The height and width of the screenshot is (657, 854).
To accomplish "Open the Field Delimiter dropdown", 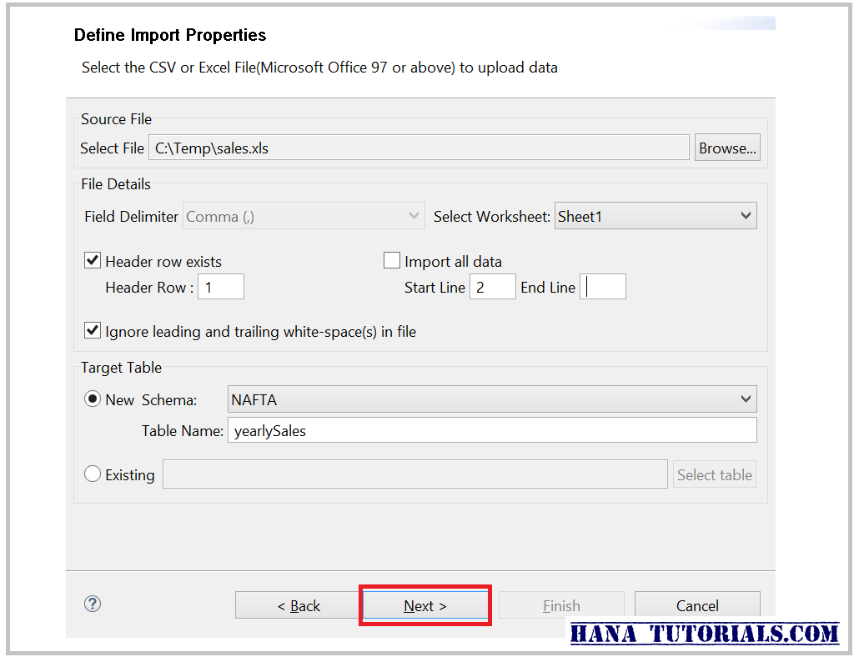I will (304, 215).
